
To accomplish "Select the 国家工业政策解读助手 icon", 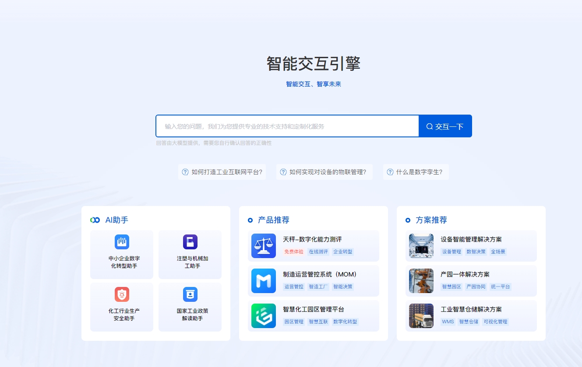I will point(190,294).
